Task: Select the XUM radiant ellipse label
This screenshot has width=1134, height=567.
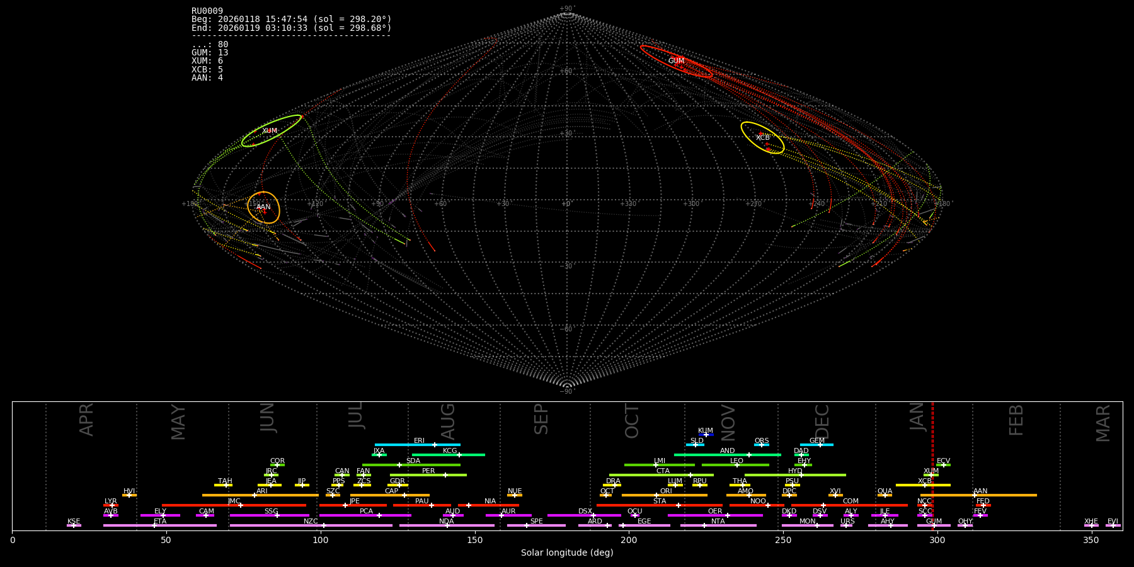Action: coord(270,131)
